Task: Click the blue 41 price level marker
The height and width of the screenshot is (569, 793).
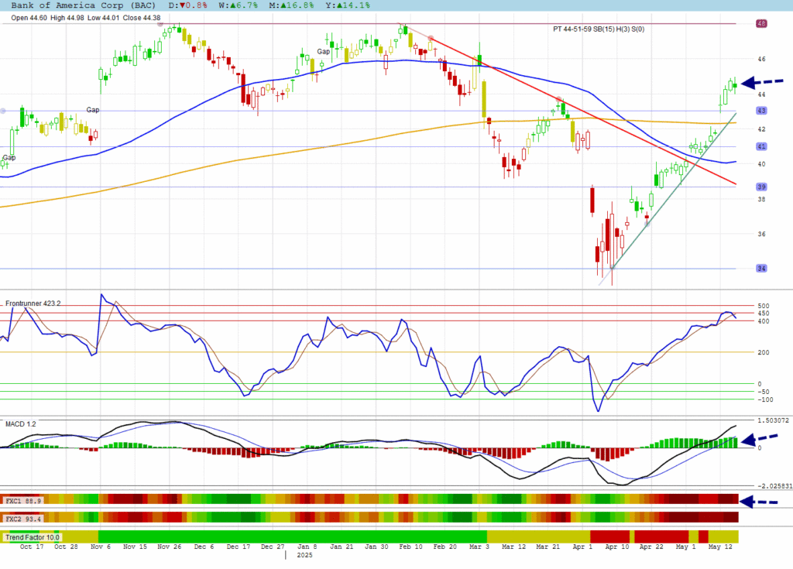Action: 761,146
